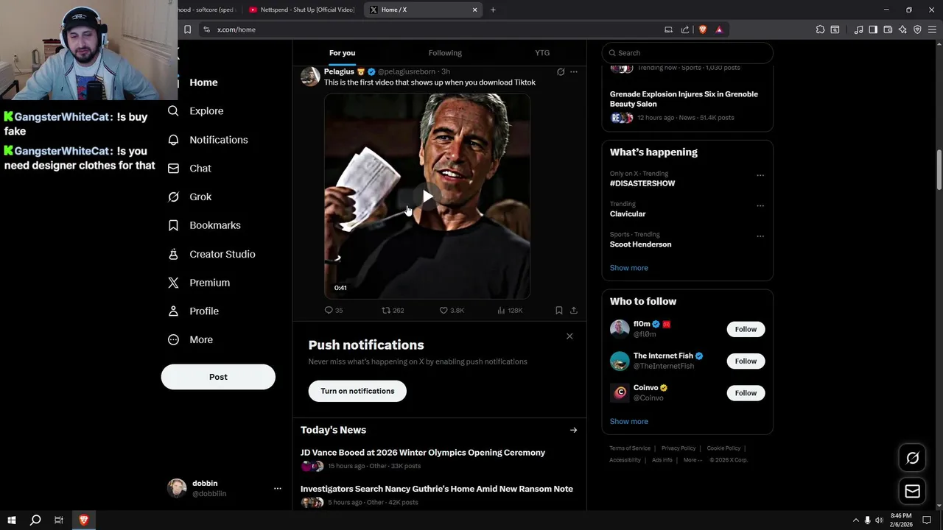The height and width of the screenshot is (530, 943).
Task: Expand the More menu in sidebar
Action: (x=190, y=339)
